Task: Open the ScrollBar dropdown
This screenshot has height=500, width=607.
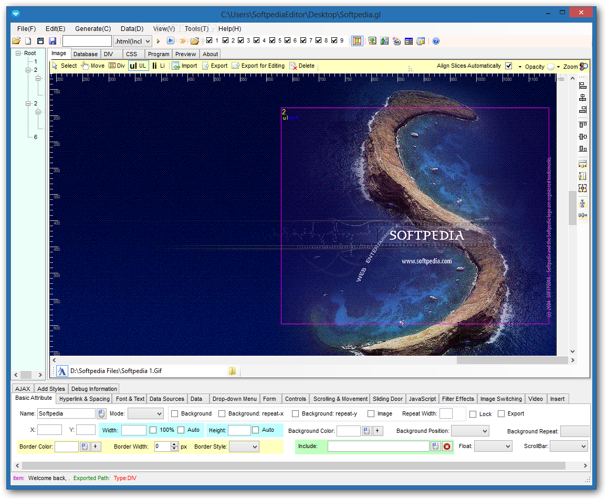Action: (x=569, y=446)
